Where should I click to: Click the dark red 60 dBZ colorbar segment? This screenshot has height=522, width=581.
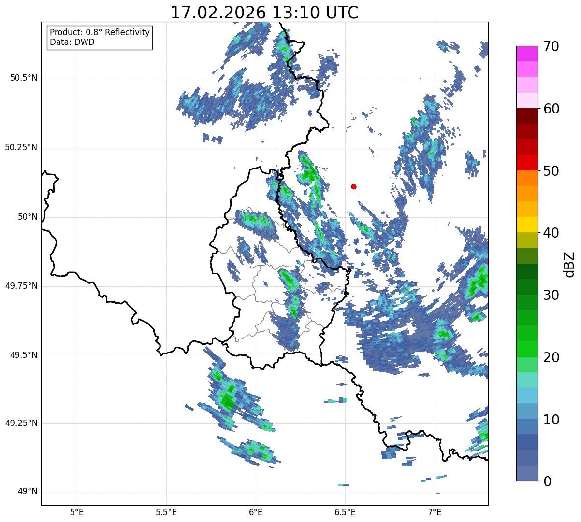coord(527,116)
